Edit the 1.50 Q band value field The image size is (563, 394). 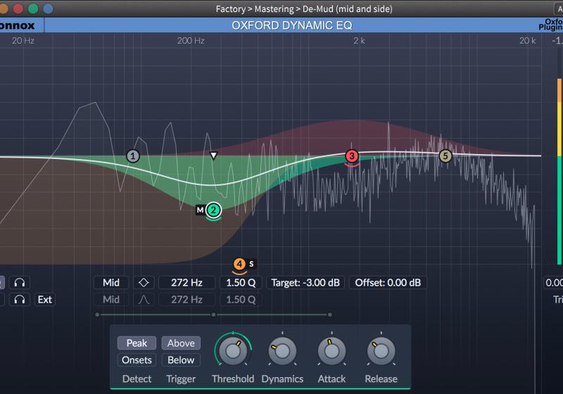[241, 283]
